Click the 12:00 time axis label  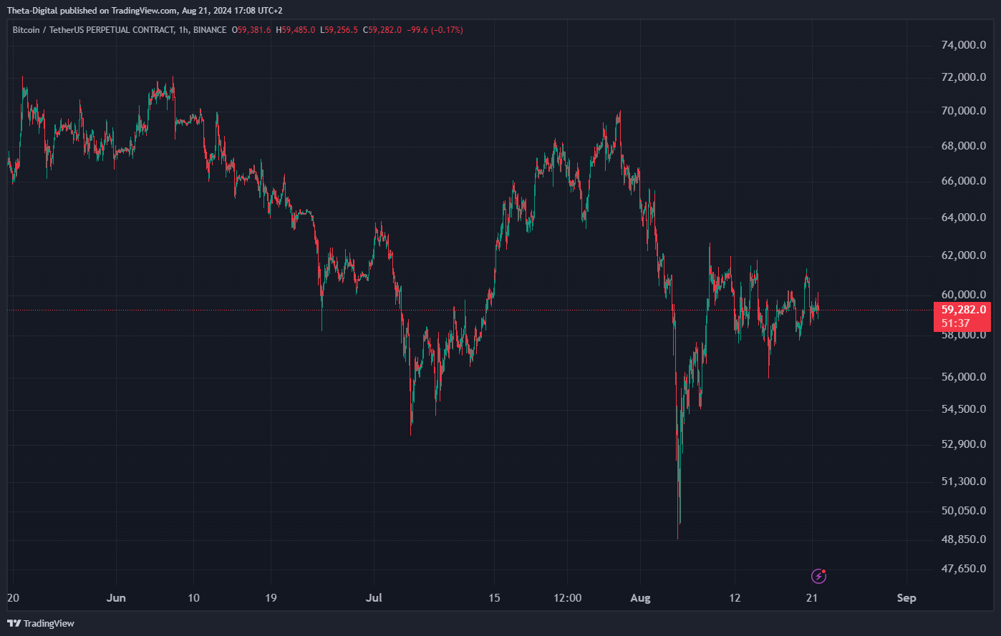click(567, 598)
